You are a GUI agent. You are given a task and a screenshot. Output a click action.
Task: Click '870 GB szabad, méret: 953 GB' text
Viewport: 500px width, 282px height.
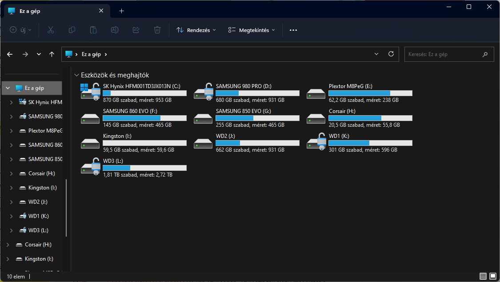click(137, 100)
